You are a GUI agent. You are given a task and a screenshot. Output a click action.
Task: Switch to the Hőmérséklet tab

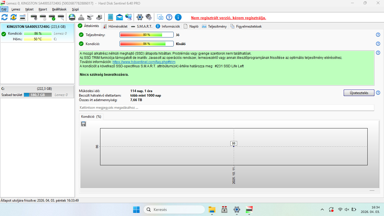(115, 26)
